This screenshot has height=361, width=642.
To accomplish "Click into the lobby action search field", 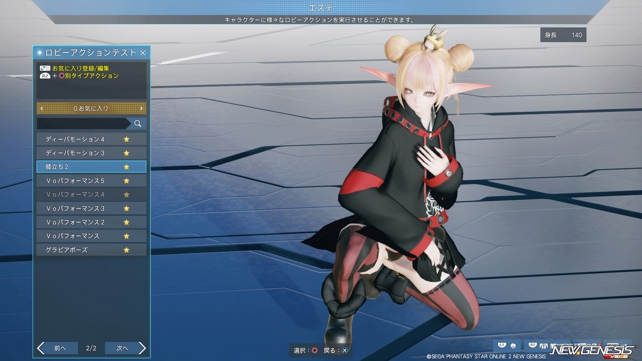I will (x=83, y=124).
